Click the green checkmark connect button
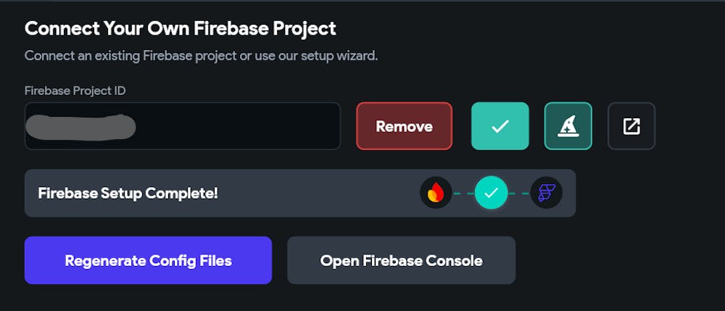The image size is (725, 311). [500, 125]
